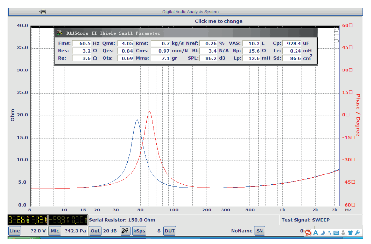371x244 pixels.
Task: Click the SPL value field 86.2
Action: (x=208, y=58)
